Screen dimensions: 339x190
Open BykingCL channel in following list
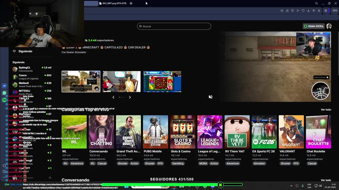point(32,69)
